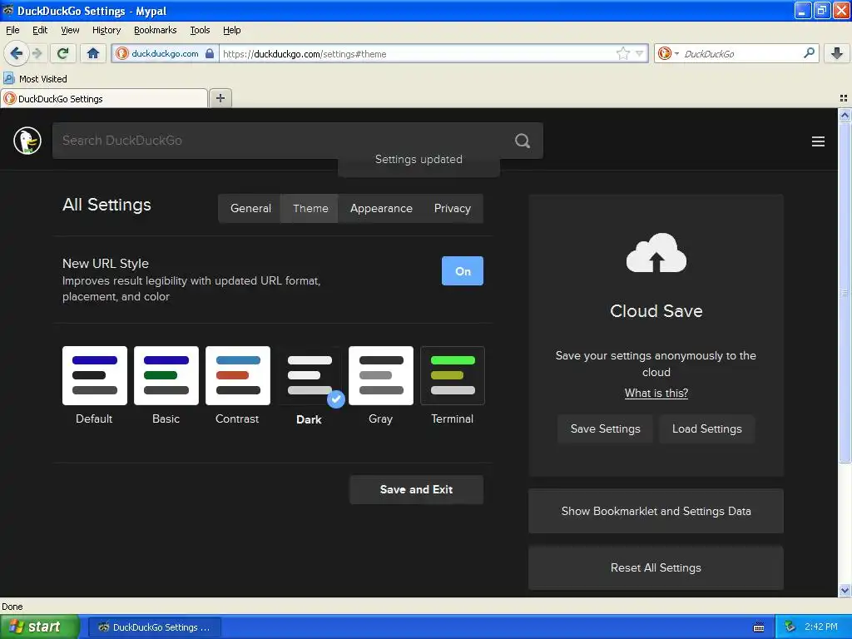Screen dimensions: 852x639
Task: Click the taskbar clock 2:42 PM
Action: click(821, 627)
